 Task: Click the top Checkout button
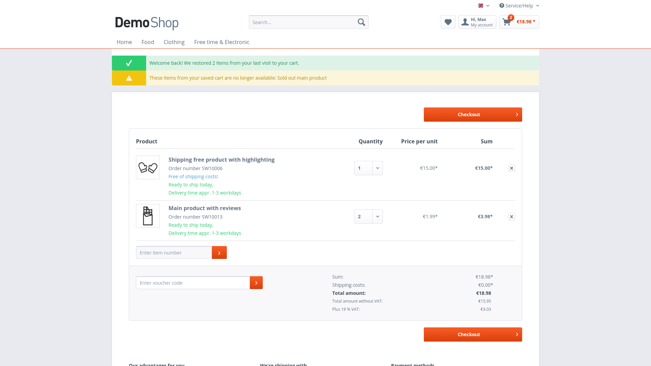pyautogui.click(x=473, y=115)
